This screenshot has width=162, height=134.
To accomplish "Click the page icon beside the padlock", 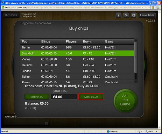I will (x=158, y=7).
